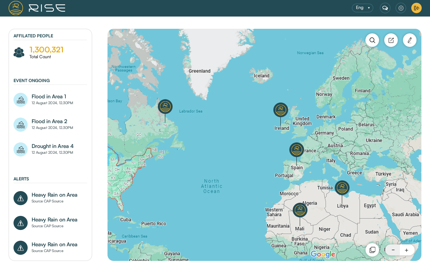Select the Flood in Area 2 event
The height and width of the screenshot is (275, 430).
coord(49,122)
